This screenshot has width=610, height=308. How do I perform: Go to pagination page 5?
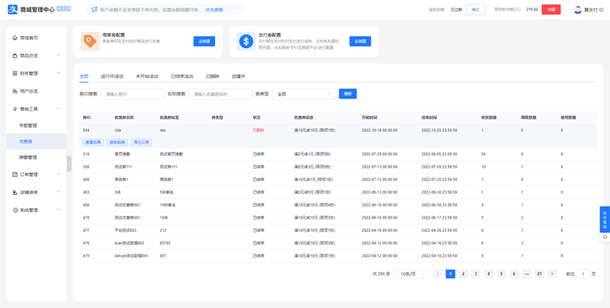pos(502,274)
